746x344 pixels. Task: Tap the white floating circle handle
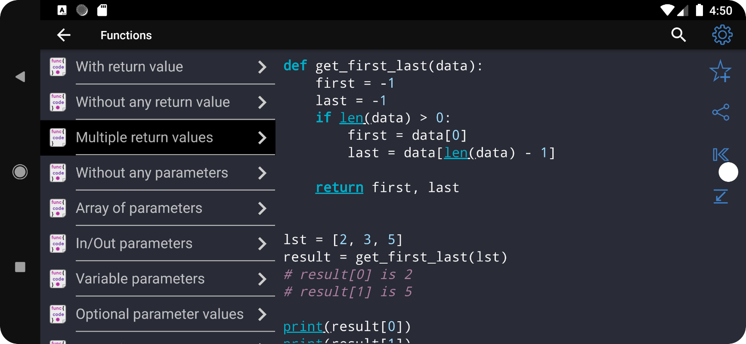728,172
